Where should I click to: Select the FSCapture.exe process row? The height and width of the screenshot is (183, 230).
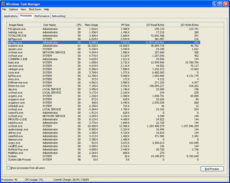[104, 29]
